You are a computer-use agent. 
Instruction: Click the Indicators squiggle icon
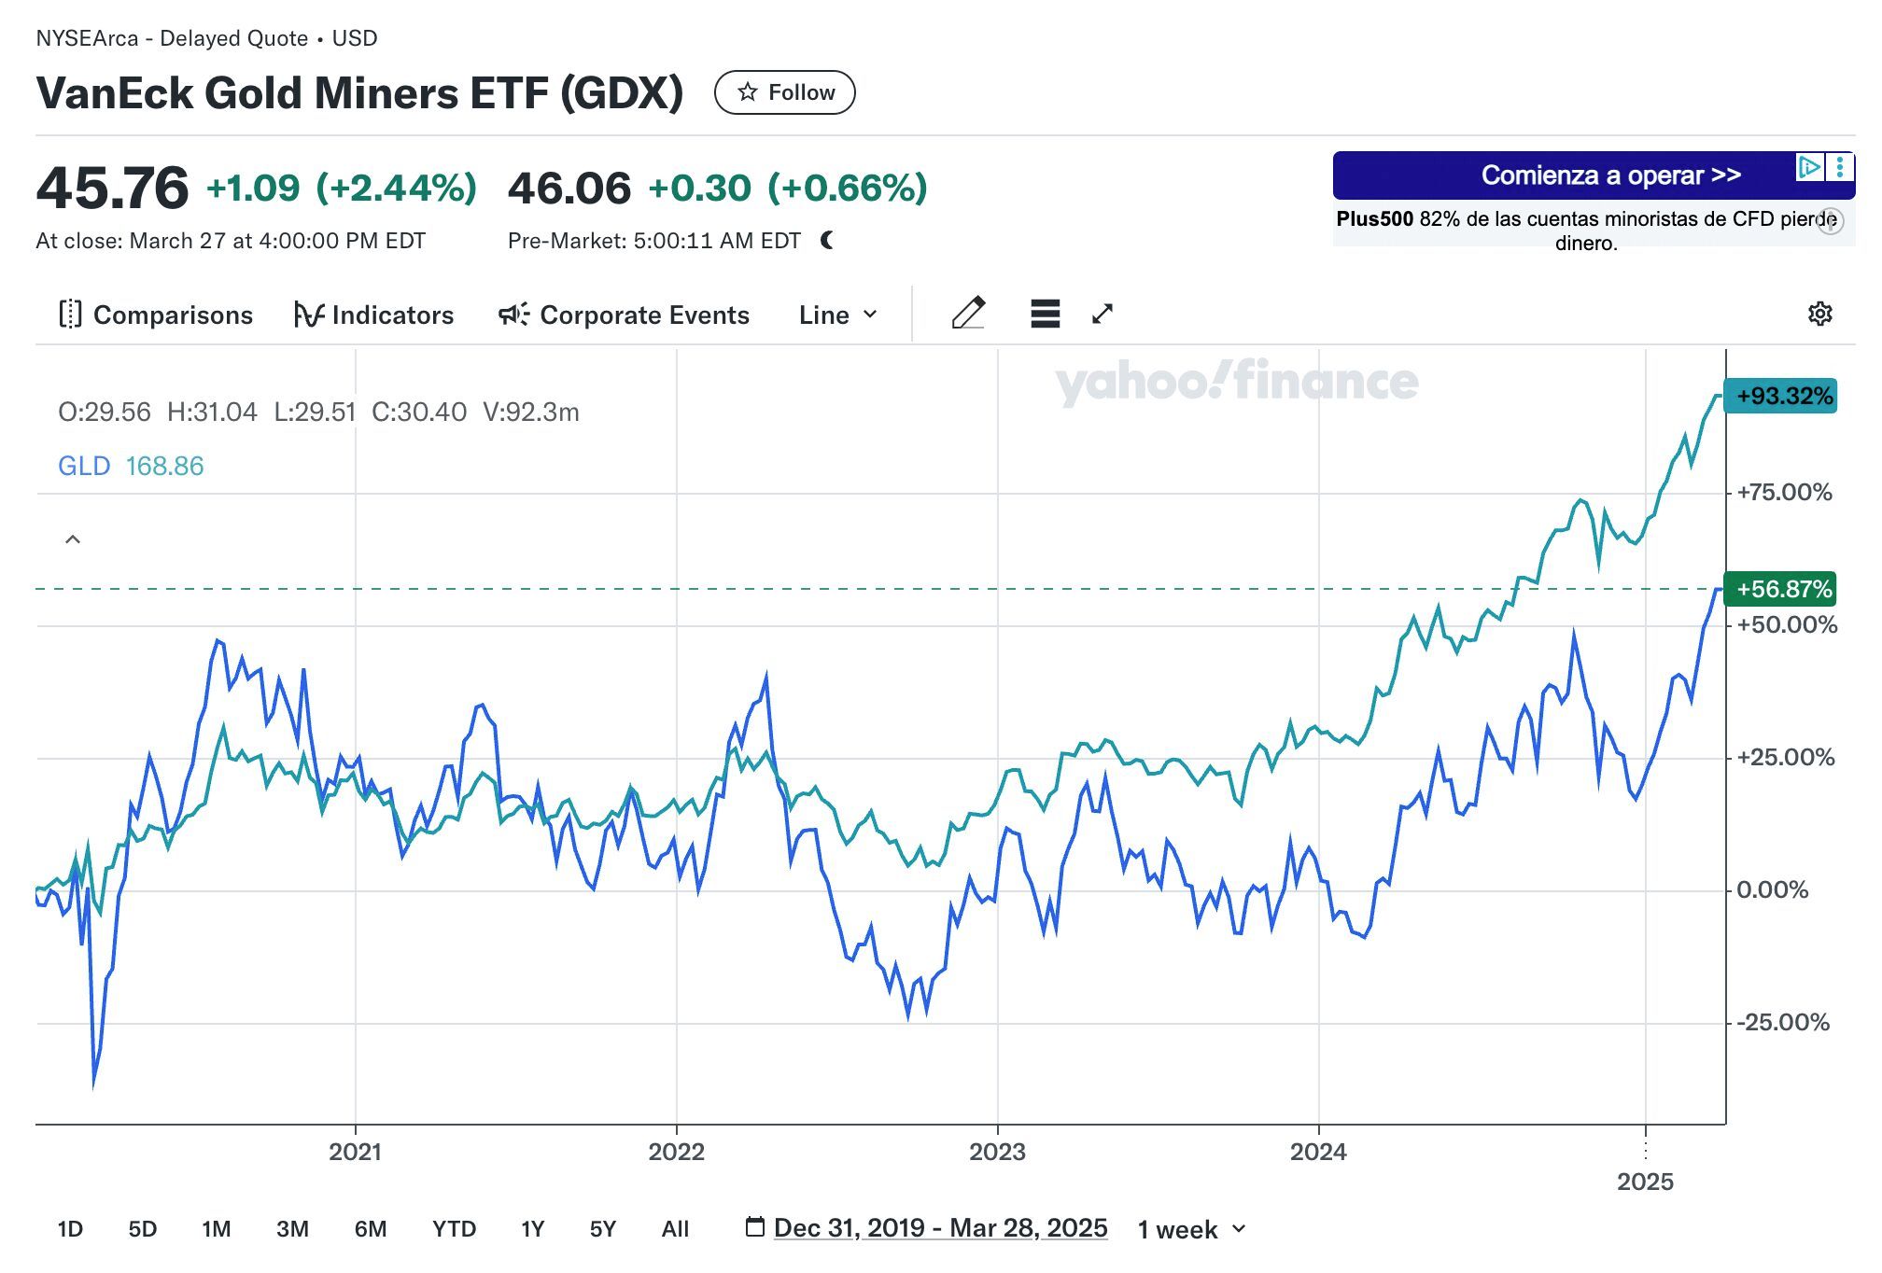point(309,315)
